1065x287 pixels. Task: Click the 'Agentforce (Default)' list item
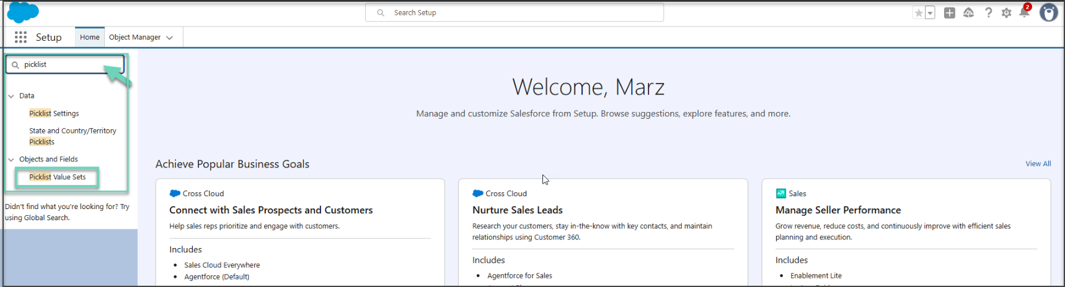(216, 276)
